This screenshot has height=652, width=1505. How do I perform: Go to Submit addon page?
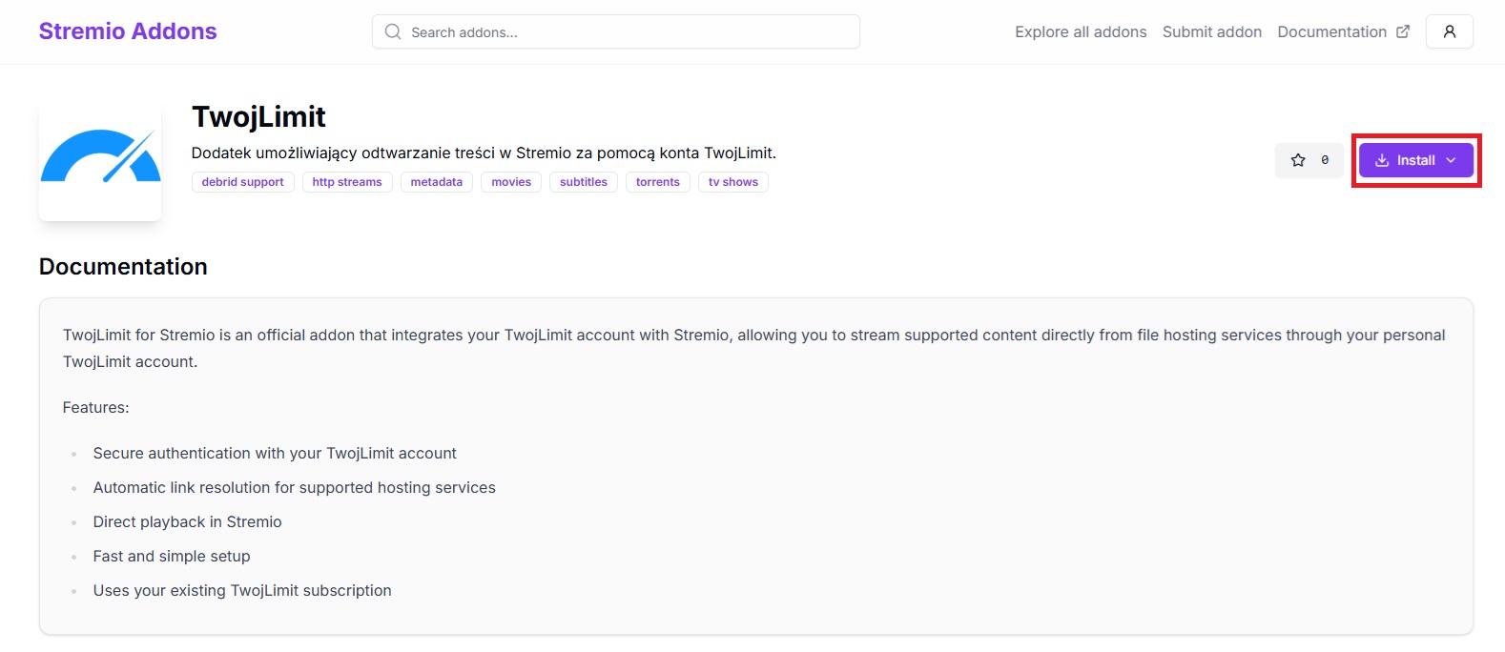1212,31
